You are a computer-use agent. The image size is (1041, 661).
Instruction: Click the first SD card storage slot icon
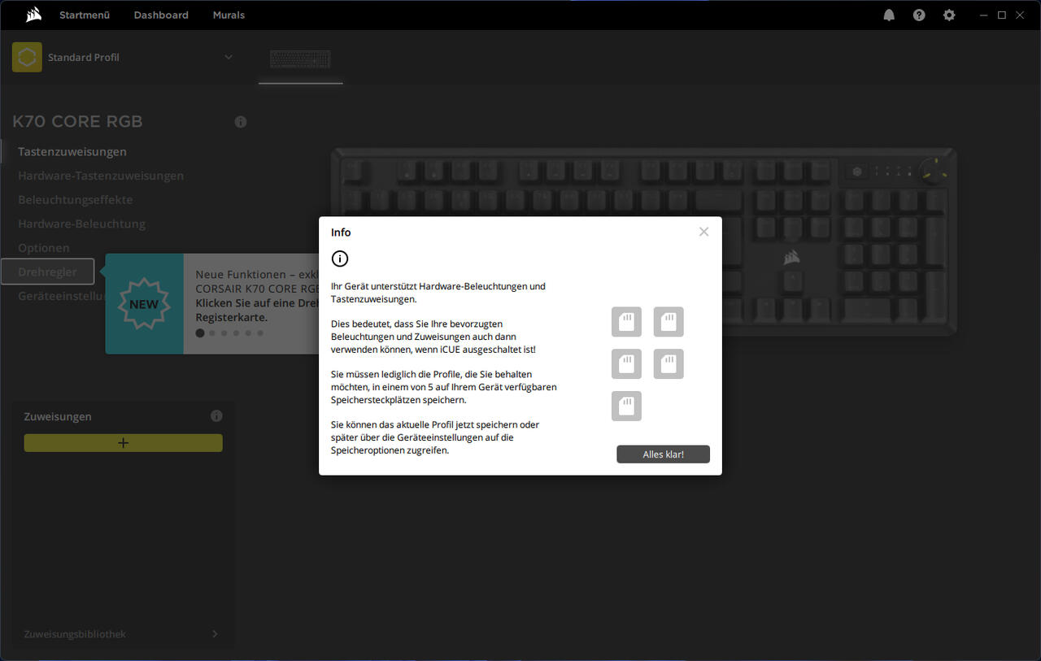pos(626,322)
